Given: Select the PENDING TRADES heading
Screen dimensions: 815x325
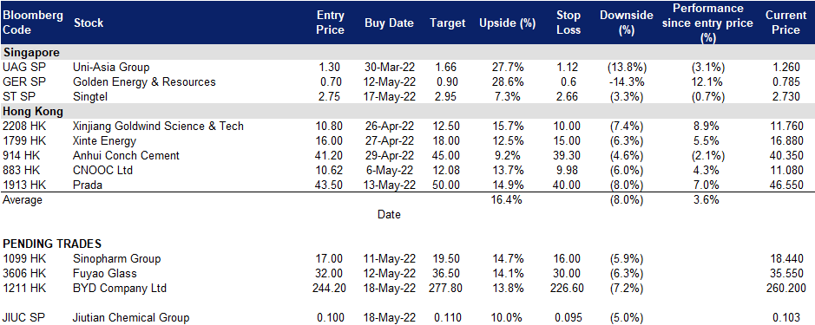Looking at the screenshot, I should point(52,244).
